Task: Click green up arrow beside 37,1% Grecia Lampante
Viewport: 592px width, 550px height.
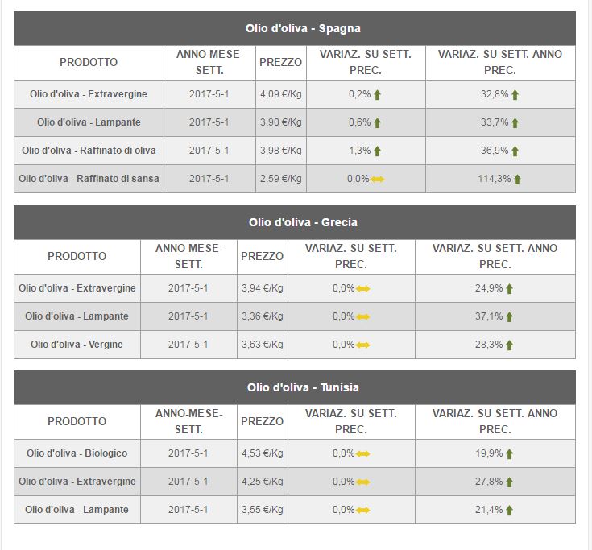Action: [509, 316]
